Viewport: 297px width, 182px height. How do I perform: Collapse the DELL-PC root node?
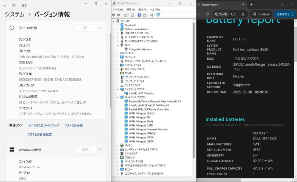[x=113, y=21]
